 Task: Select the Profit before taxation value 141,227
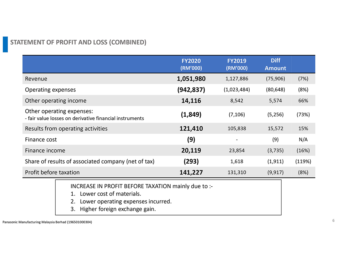click(x=191, y=172)
